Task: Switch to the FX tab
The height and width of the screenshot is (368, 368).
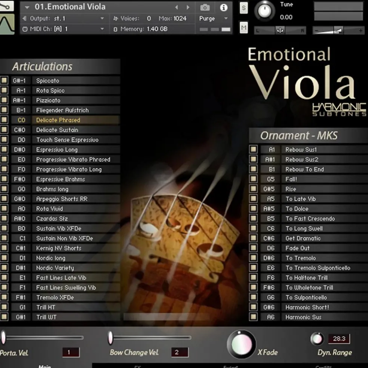Action: [x=138, y=367]
